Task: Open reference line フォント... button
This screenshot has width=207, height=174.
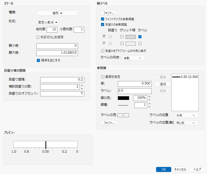Action: click(109, 123)
